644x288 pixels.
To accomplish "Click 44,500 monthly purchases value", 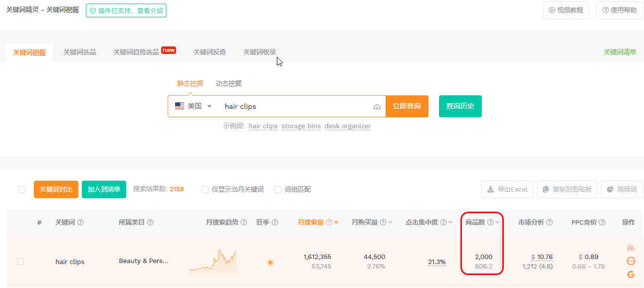I will point(375,257).
